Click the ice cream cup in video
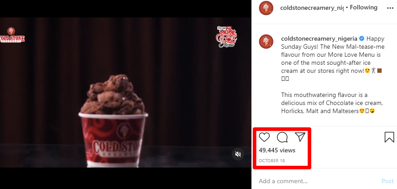Viewport: 397px width, 189px height. click(x=113, y=121)
